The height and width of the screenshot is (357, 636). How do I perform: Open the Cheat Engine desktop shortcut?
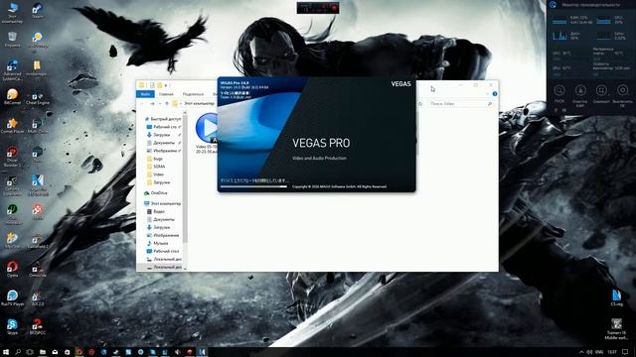pos(38,97)
